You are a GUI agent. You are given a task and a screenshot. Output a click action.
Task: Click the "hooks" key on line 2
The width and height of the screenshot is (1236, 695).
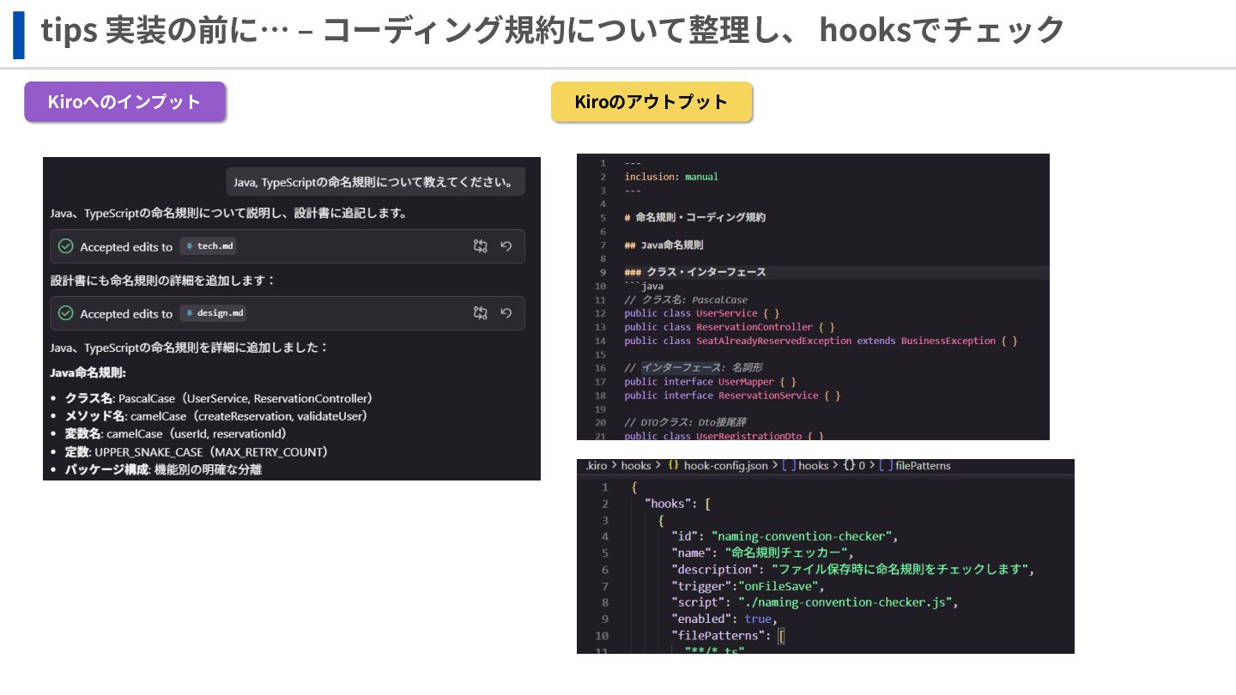pos(668,504)
